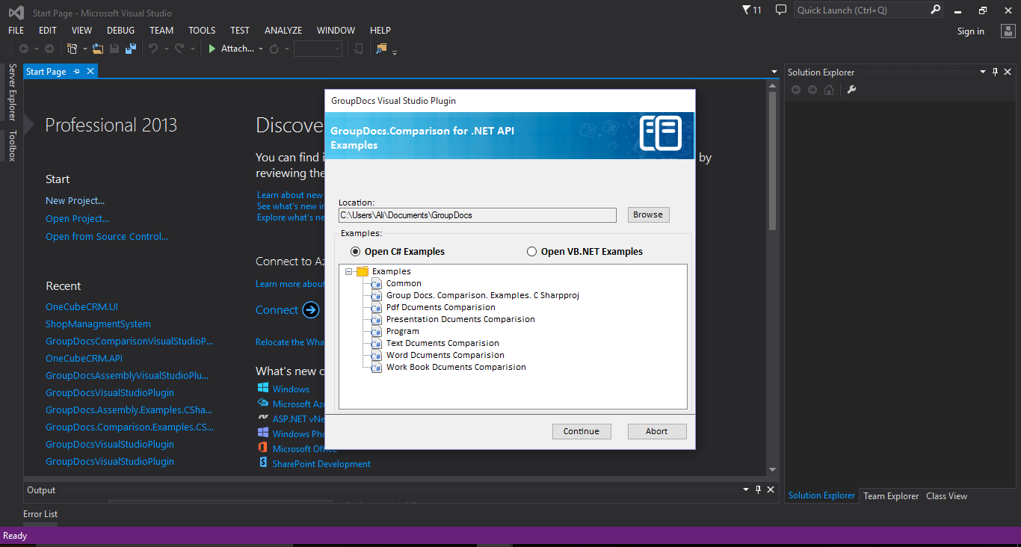
Task: Open the Error List tab
Action: pyautogui.click(x=40, y=514)
